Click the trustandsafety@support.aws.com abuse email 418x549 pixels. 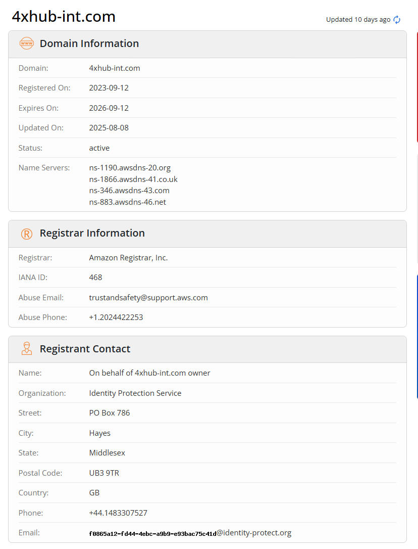pos(148,298)
